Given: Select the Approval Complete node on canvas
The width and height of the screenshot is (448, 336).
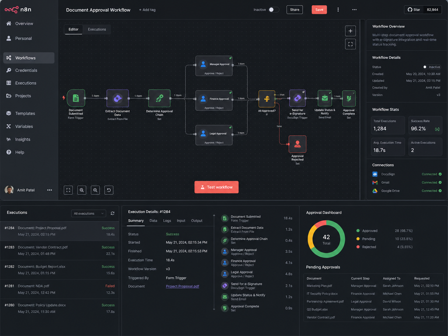Looking at the screenshot, I should pos(349,98).
